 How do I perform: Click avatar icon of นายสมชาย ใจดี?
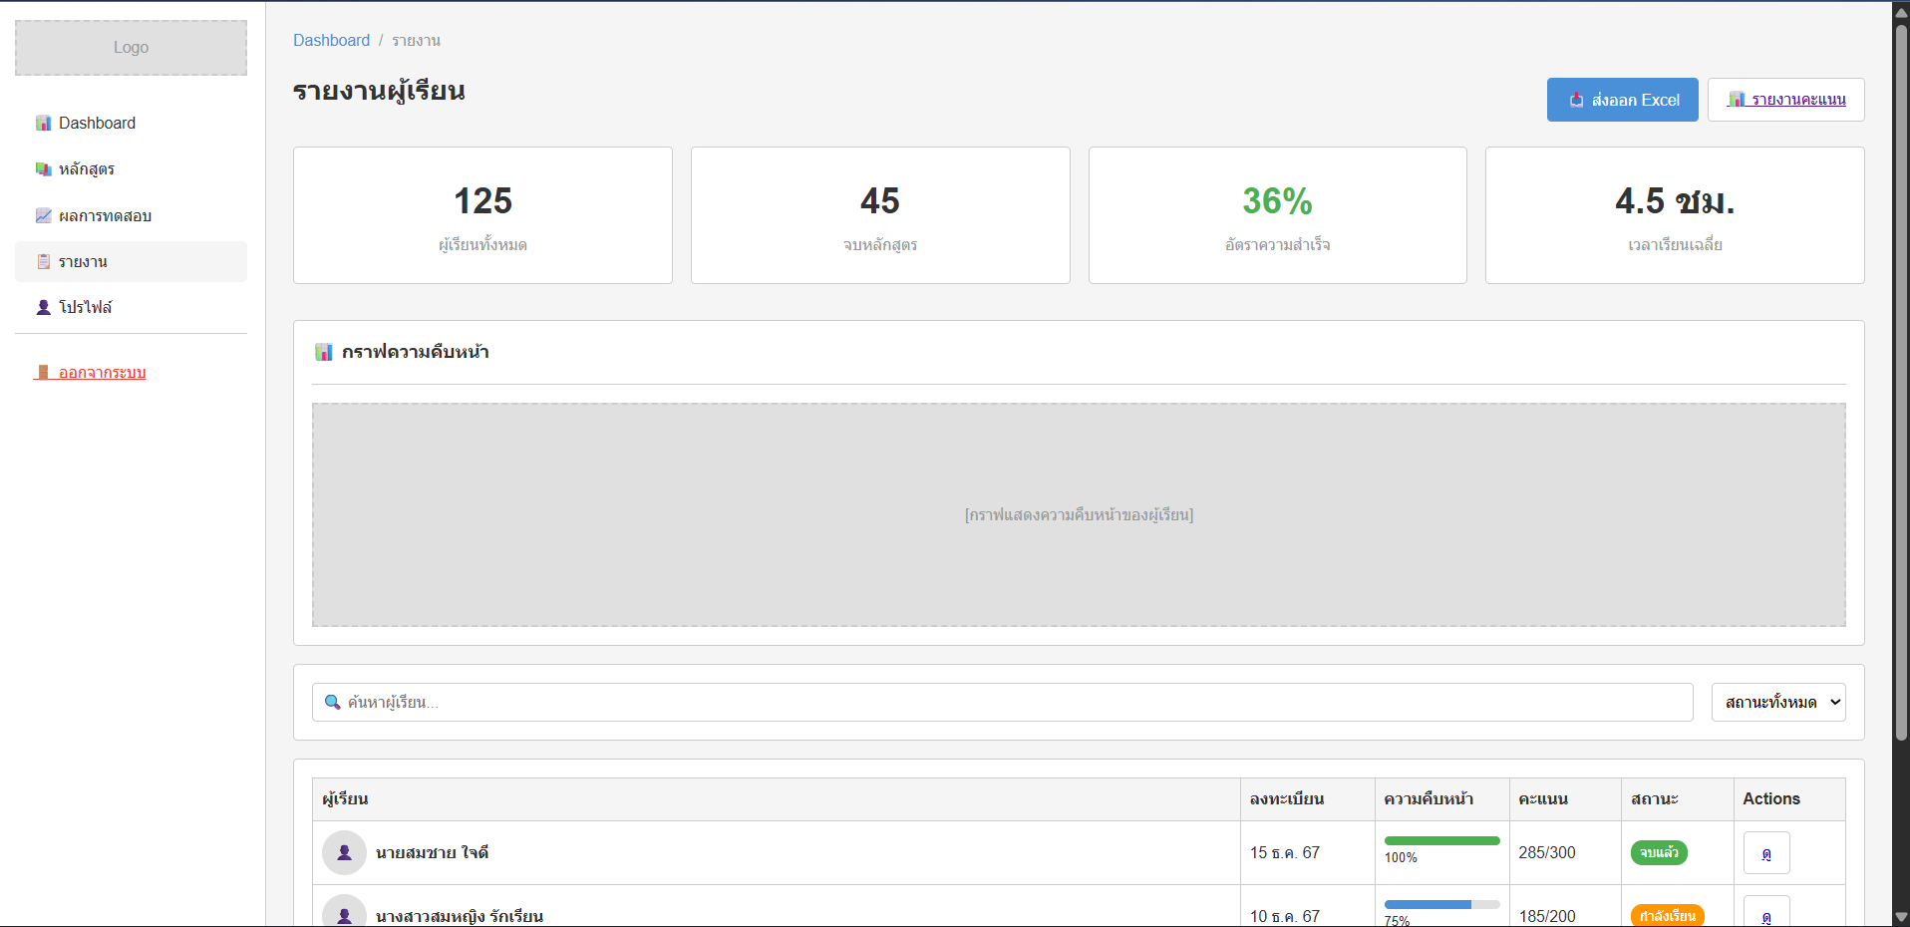(344, 852)
